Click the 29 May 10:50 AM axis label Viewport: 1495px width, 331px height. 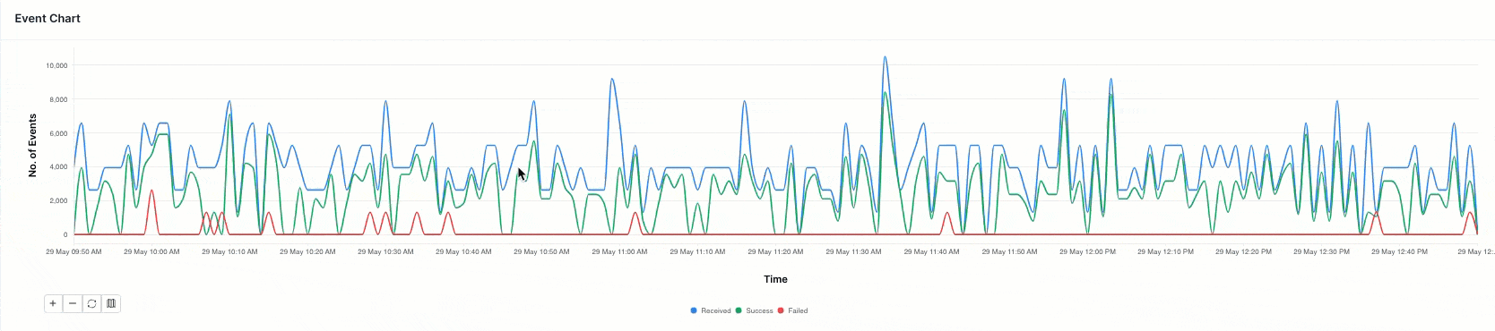click(541, 251)
